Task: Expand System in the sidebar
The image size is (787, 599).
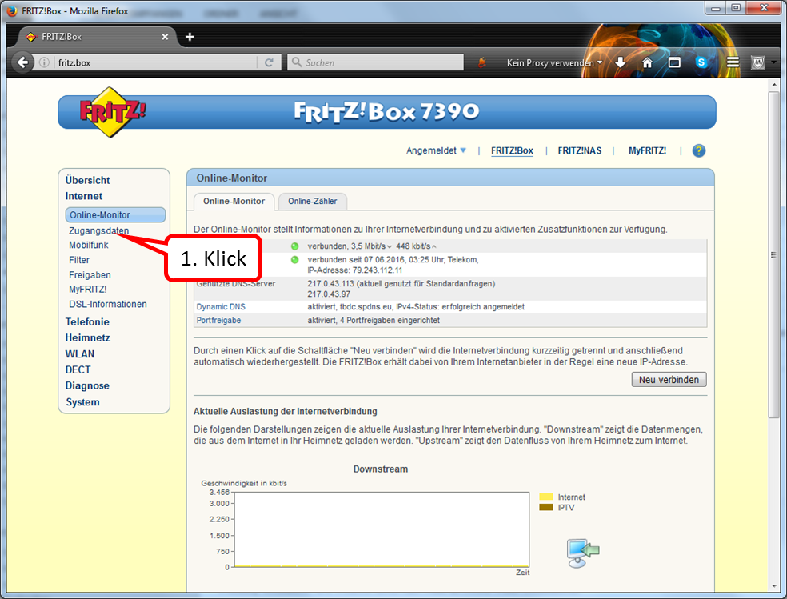Action: pyautogui.click(x=83, y=401)
